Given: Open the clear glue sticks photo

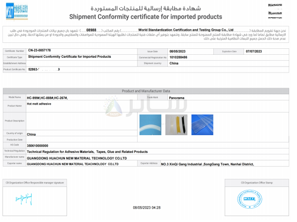Looking at the screenshot, I should [205, 125].
